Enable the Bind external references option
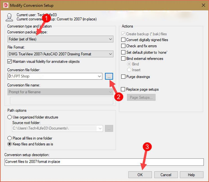209x182 pixels. click(x=123, y=59)
